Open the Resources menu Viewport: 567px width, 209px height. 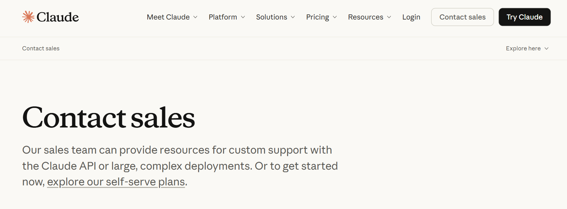pos(369,17)
